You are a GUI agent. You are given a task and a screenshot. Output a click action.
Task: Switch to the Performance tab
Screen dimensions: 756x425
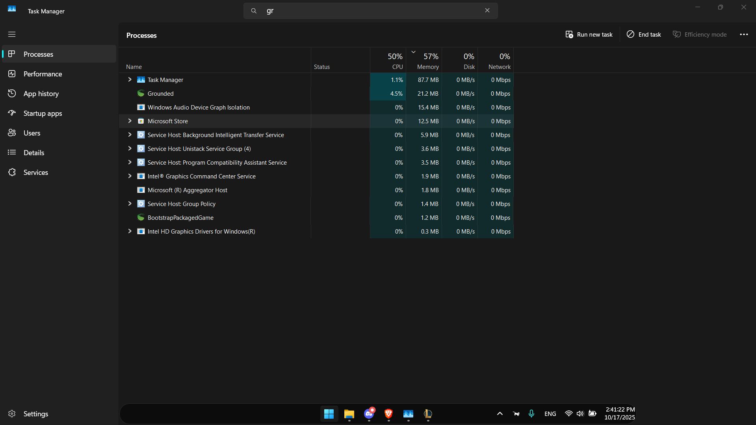pyautogui.click(x=43, y=74)
